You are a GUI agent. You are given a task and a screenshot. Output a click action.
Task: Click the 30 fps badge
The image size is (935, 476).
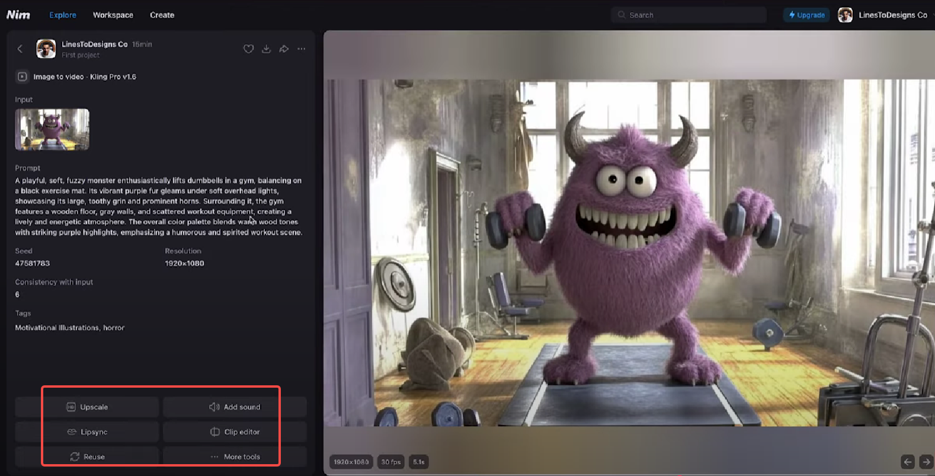tap(391, 462)
